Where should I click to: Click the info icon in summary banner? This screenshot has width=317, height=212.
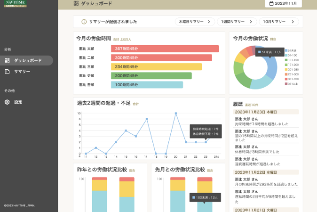pos(84,22)
